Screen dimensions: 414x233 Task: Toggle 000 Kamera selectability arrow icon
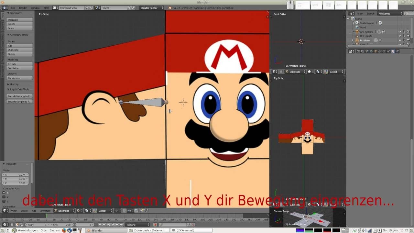click(404, 31)
